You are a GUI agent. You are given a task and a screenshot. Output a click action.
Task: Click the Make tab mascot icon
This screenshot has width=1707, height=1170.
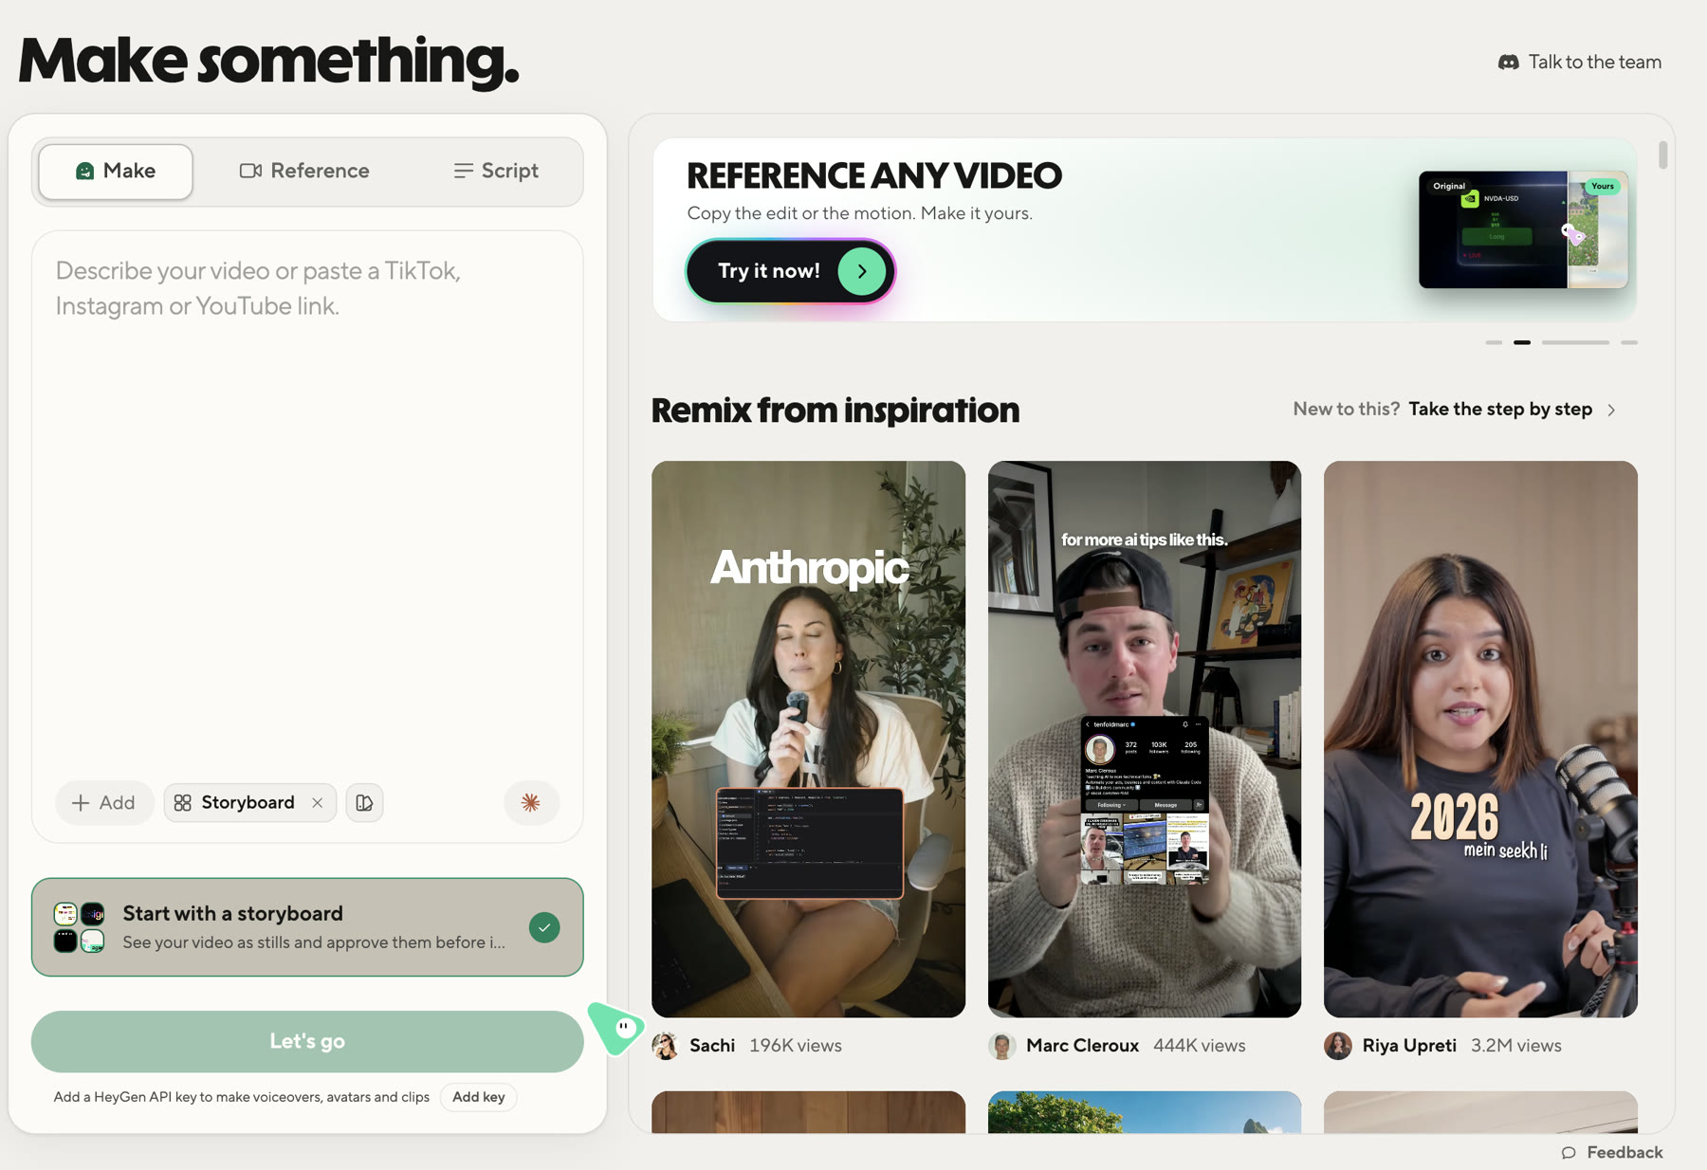[84, 171]
